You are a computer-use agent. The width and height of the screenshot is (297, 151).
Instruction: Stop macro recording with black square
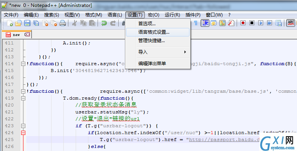tap(252, 23)
